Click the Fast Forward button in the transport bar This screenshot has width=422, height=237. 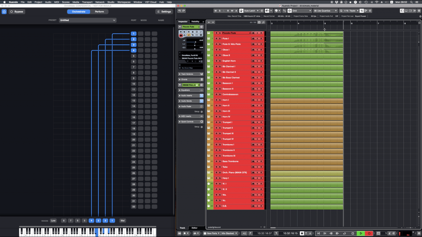point(337,233)
